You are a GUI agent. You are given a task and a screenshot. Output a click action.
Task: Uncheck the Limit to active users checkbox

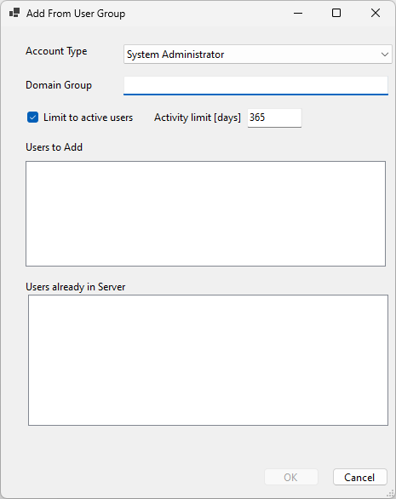[33, 118]
